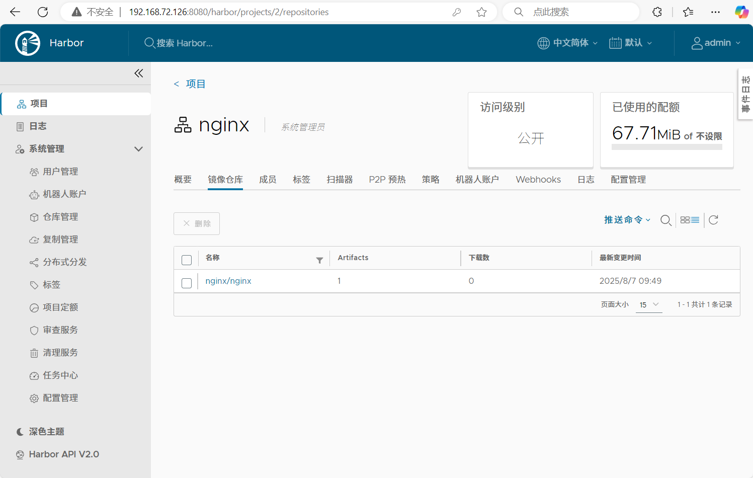Open the page size 15 dropdown
Screen dimensions: 753x478
649,305
